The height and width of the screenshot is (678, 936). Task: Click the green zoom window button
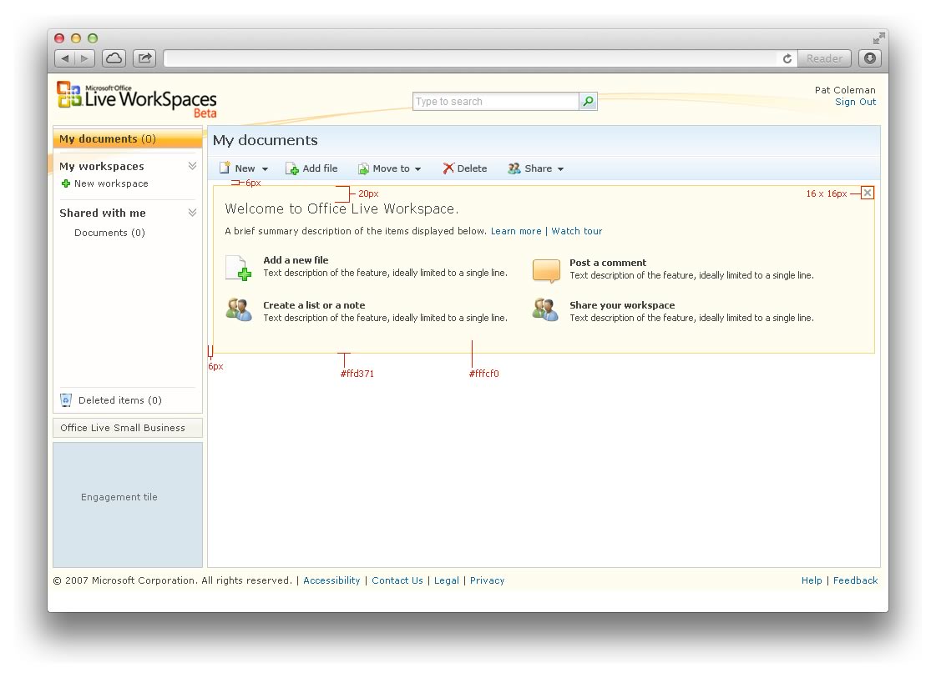click(93, 38)
